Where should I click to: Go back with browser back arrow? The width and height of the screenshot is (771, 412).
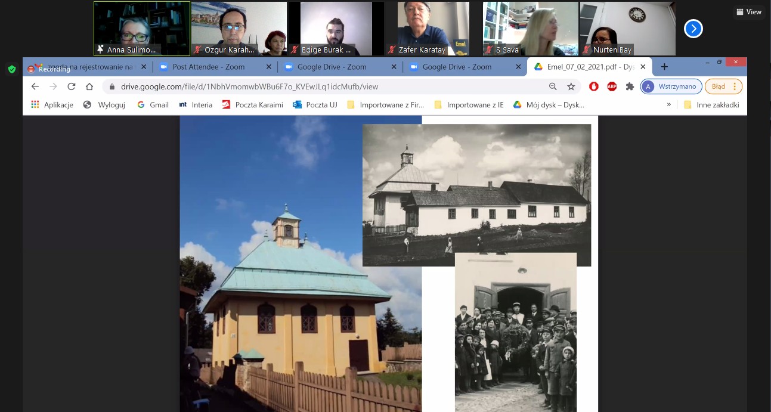tap(35, 86)
